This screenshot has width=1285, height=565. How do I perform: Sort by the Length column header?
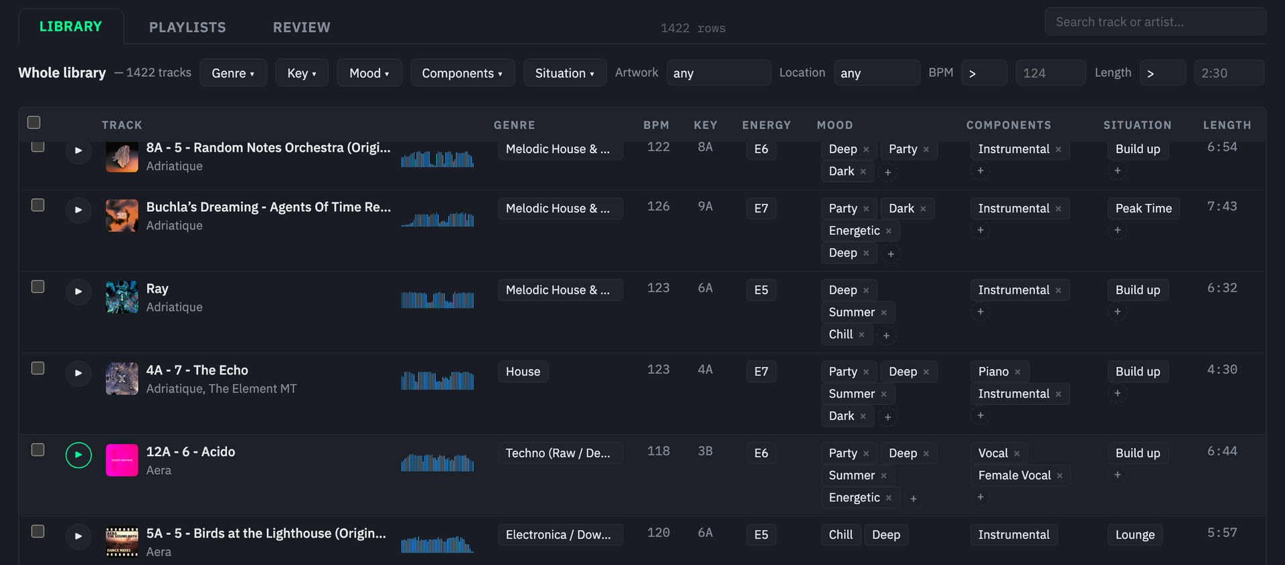[1227, 125]
